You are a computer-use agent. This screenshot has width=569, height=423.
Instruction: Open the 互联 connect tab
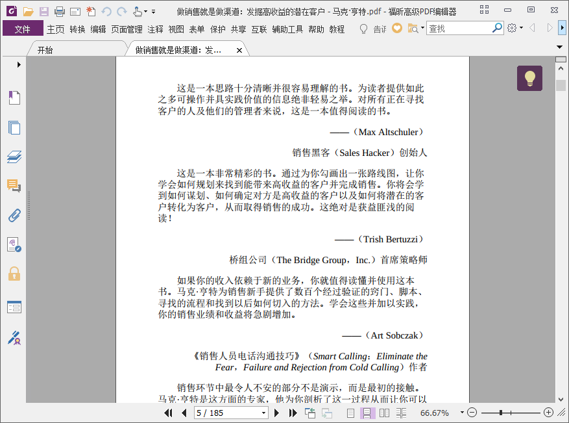[x=259, y=29]
